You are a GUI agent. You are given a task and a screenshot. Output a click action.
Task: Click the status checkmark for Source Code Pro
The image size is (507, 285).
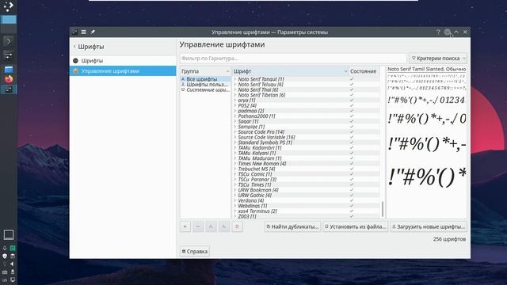(x=352, y=132)
